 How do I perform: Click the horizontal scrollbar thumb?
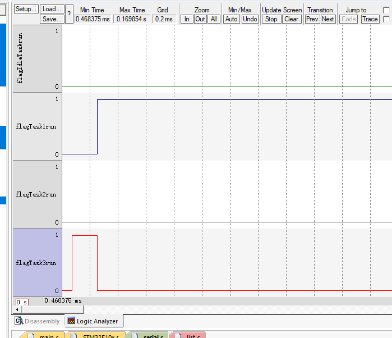[x=53, y=310]
